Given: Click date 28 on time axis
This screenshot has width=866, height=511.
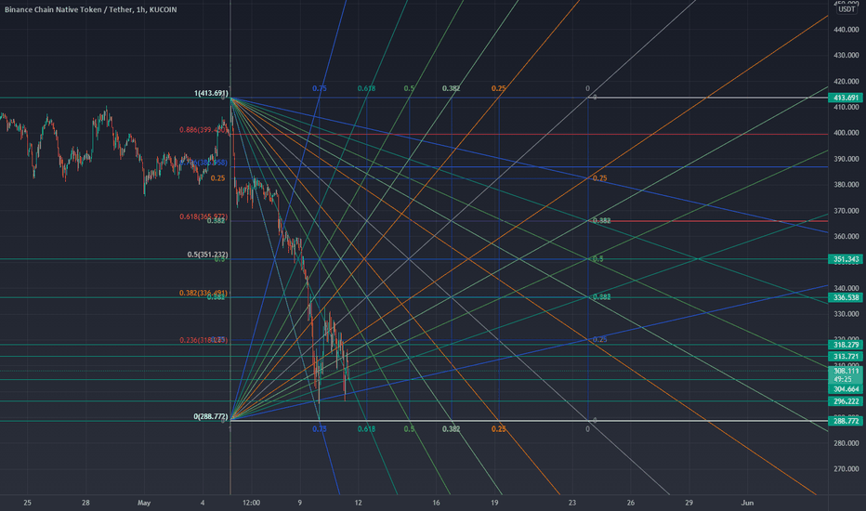Looking at the screenshot, I should pos(85,503).
